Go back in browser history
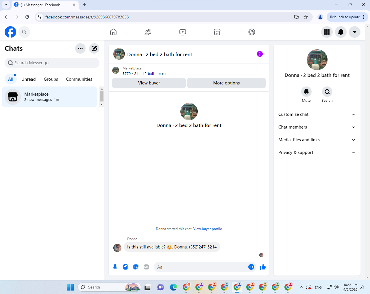 pos(6,17)
